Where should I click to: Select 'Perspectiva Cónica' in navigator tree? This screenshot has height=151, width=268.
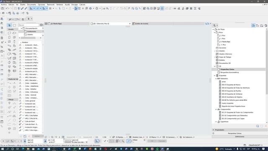227,69
